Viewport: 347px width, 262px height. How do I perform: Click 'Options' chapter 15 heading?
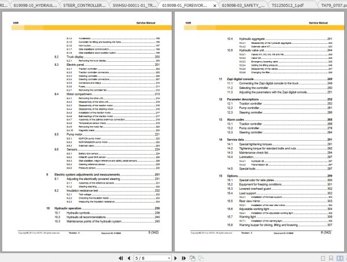pyautogui.click(x=232, y=176)
